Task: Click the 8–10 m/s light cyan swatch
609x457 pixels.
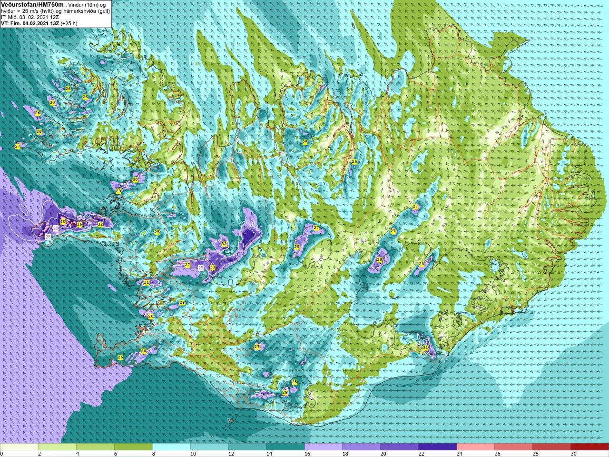Action: [171, 447]
